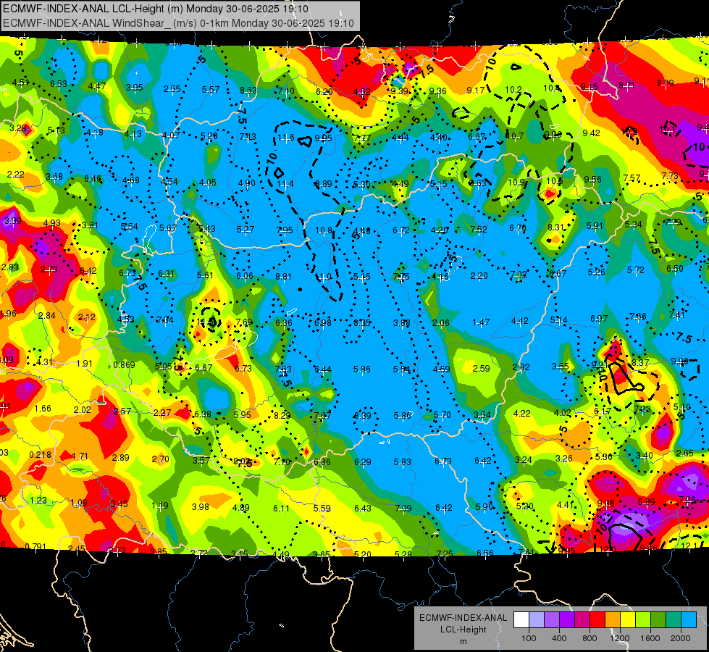Click the wind shear value 1.19

pos(160,506)
